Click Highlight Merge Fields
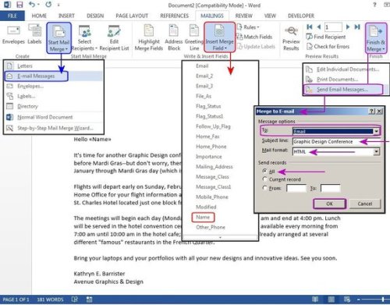Image resolution: width=390 pixels, height=305 pixels. (x=149, y=38)
